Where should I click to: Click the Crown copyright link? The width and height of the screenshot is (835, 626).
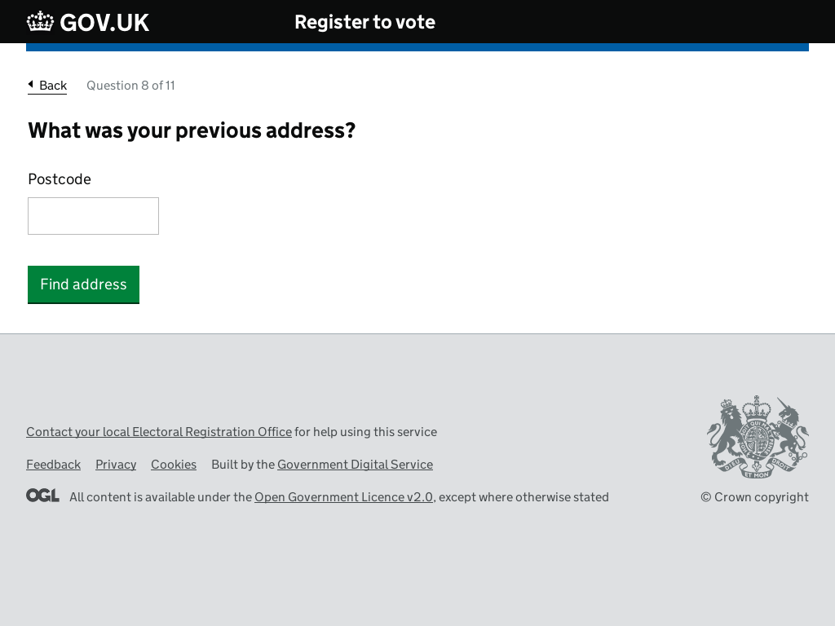(754, 496)
